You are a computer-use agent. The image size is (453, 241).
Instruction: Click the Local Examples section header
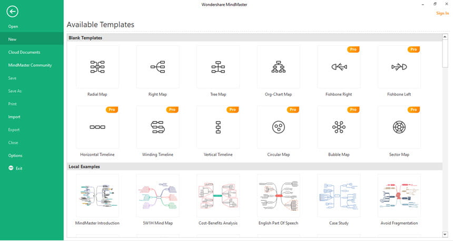click(x=254, y=166)
